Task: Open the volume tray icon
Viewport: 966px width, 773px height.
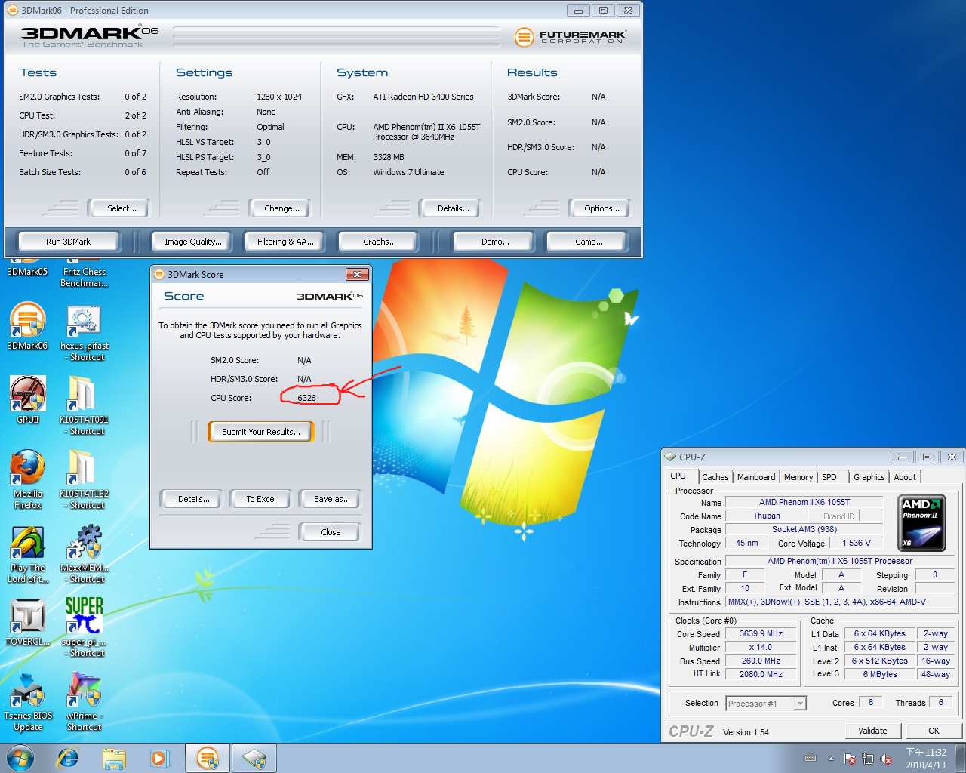Action: pyautogui.click(x=886, y=759)
